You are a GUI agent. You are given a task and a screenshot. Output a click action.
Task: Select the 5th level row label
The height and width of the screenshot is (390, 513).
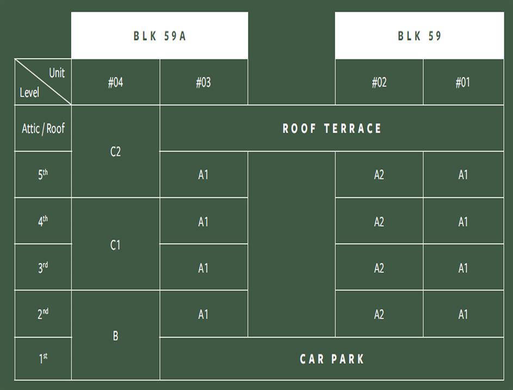click(x=43, y=175)
